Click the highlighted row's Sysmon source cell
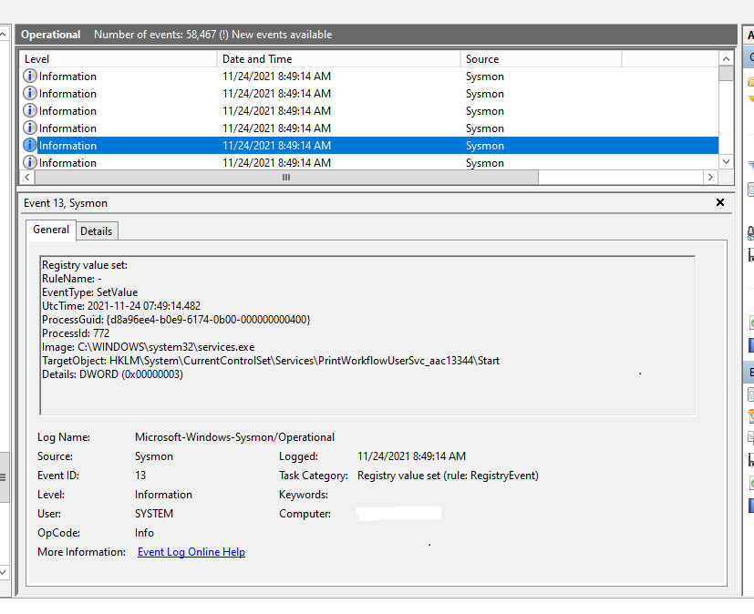This screenshot has width=754, height=614. [x=485, y=146]
